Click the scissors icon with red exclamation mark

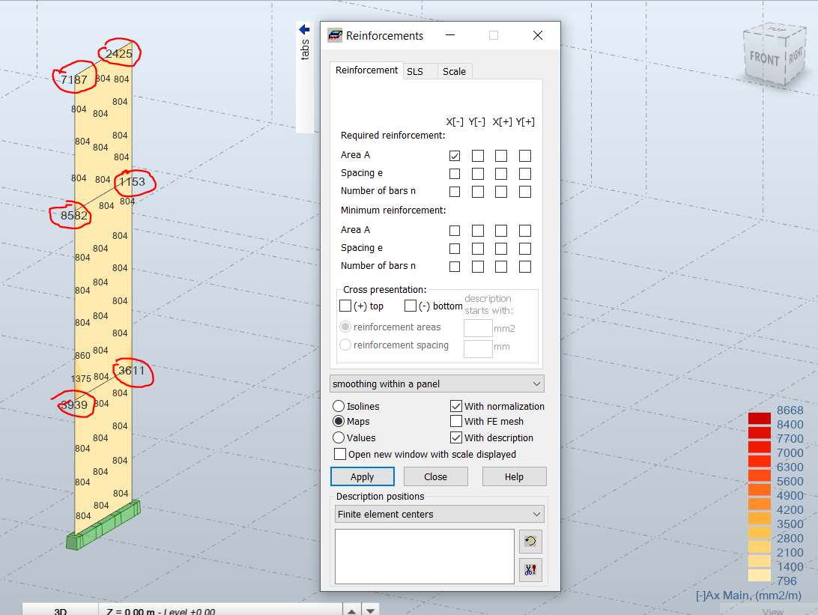[x=530, y=569]
